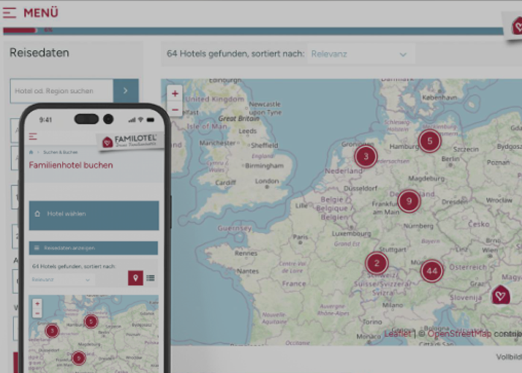Open the Leaflet attribution link
This screenshot has height=373, width=522.
(397, 333)
